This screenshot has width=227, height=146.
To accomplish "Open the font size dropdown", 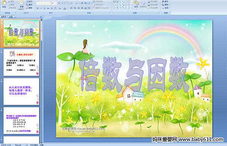I will 56,3.
